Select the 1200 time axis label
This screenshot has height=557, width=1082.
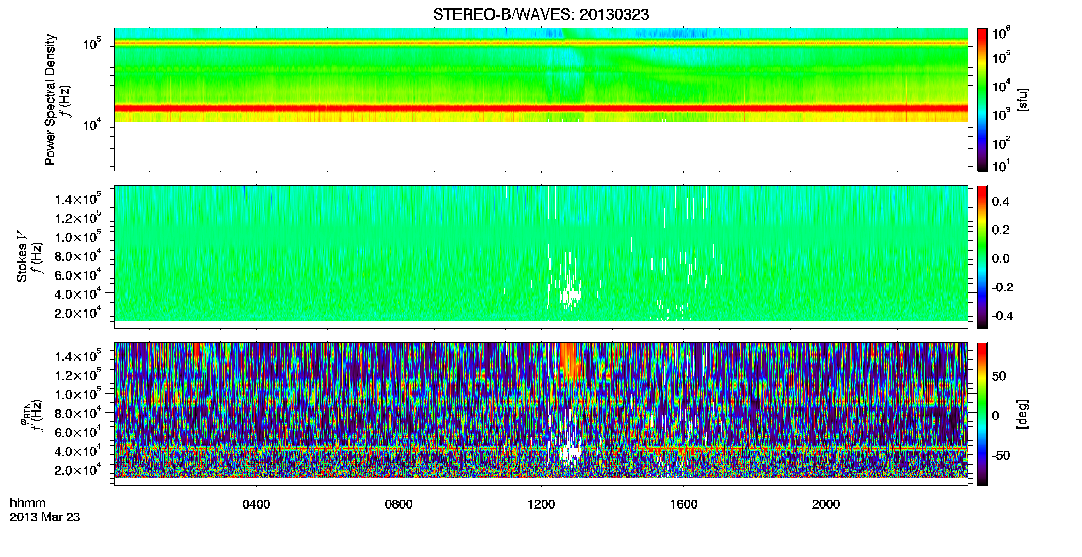click(x=541, y=504)
